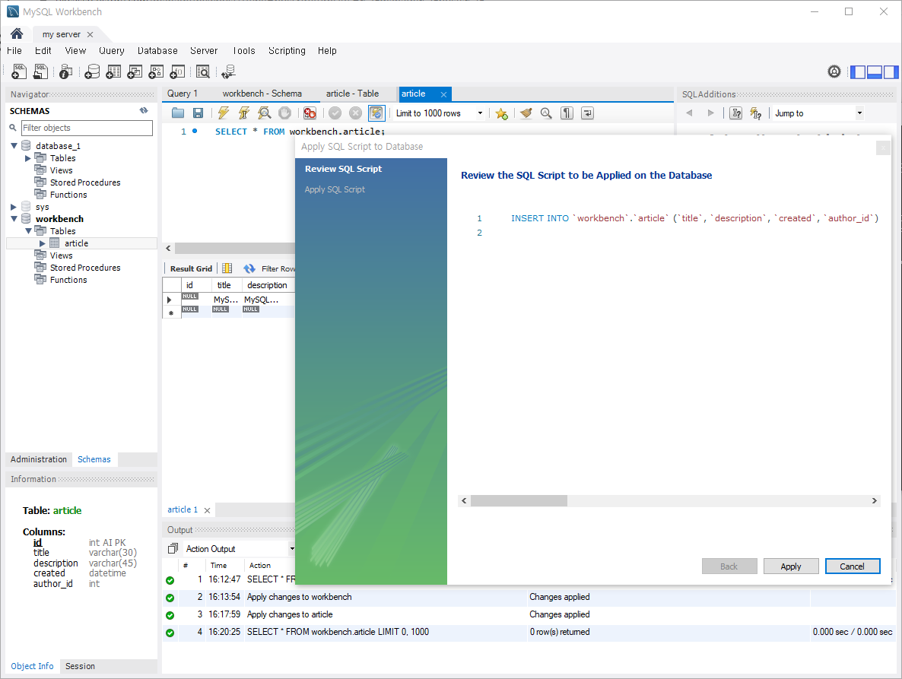This screenshot has width=902, height=679.
Task: Switch to the Query 1 tab
Action: click(183, 93)
